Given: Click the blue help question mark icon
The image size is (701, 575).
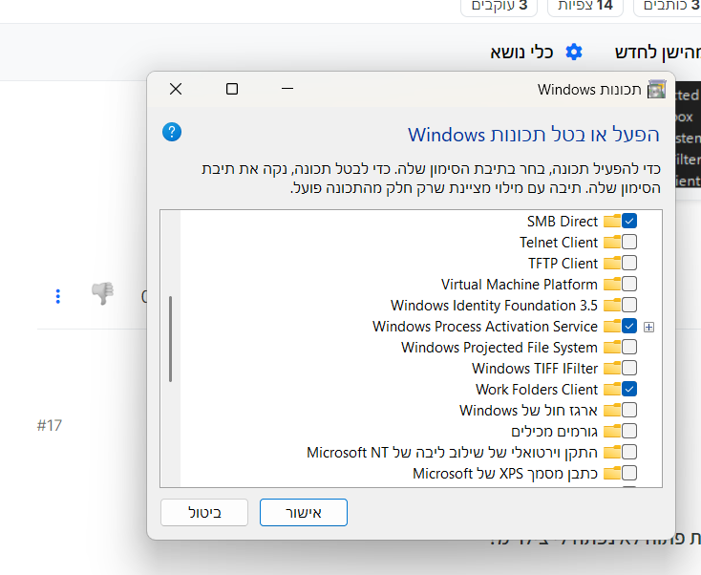Looking at the screenshot, I should click(x=172, y=132).
